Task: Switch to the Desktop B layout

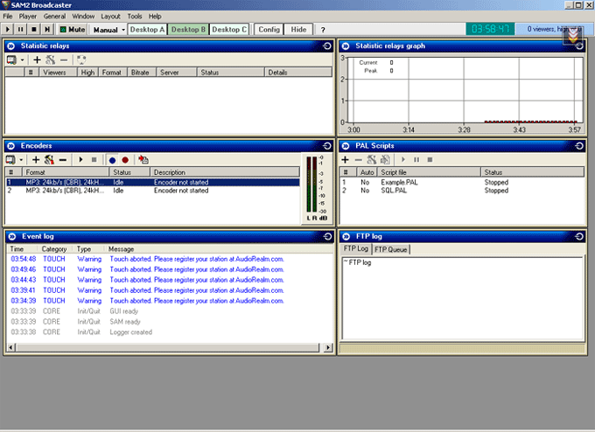Action: [x=188, y=29]
